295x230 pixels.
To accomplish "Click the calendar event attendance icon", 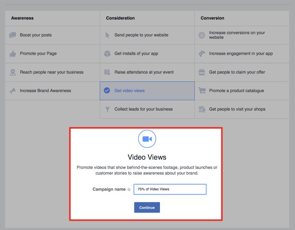I will pos(107,72).
